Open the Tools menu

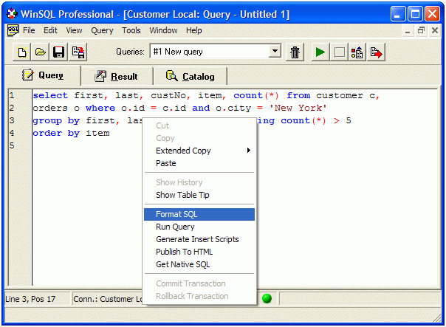point(131,30)
